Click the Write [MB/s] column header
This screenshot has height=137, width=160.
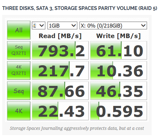click(x=118, y=36)
